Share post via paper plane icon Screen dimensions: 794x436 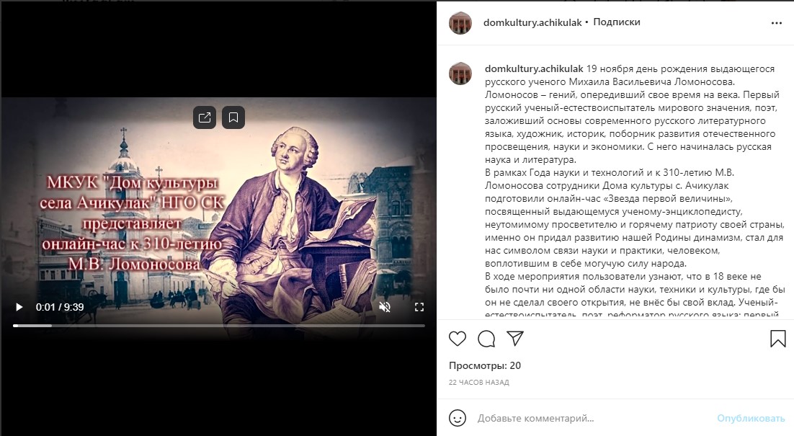click(x=515, y=338)
